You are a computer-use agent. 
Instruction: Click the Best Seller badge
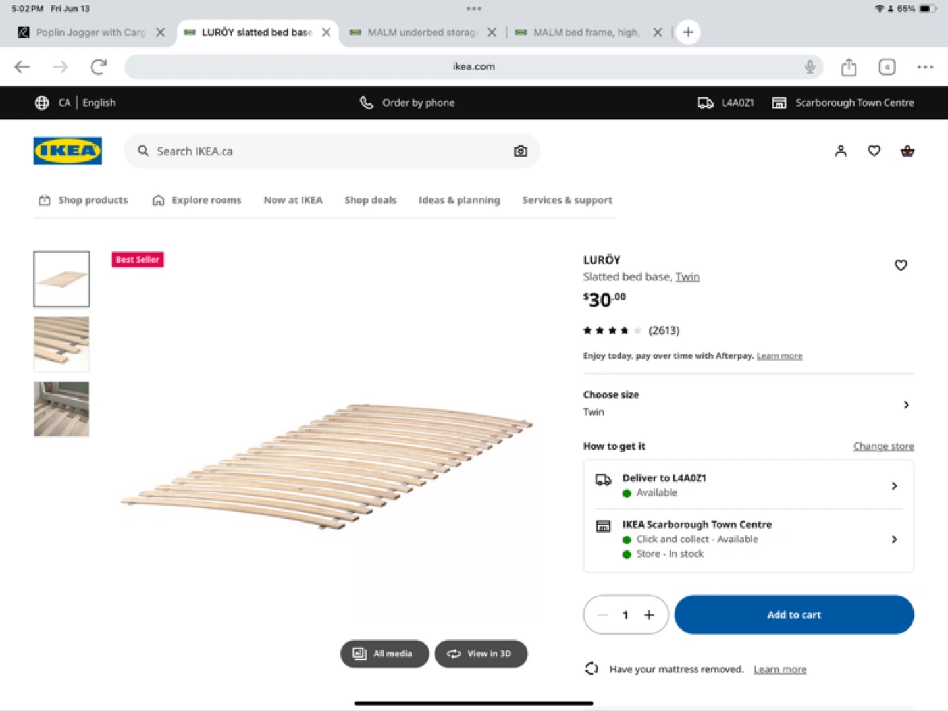138,260
